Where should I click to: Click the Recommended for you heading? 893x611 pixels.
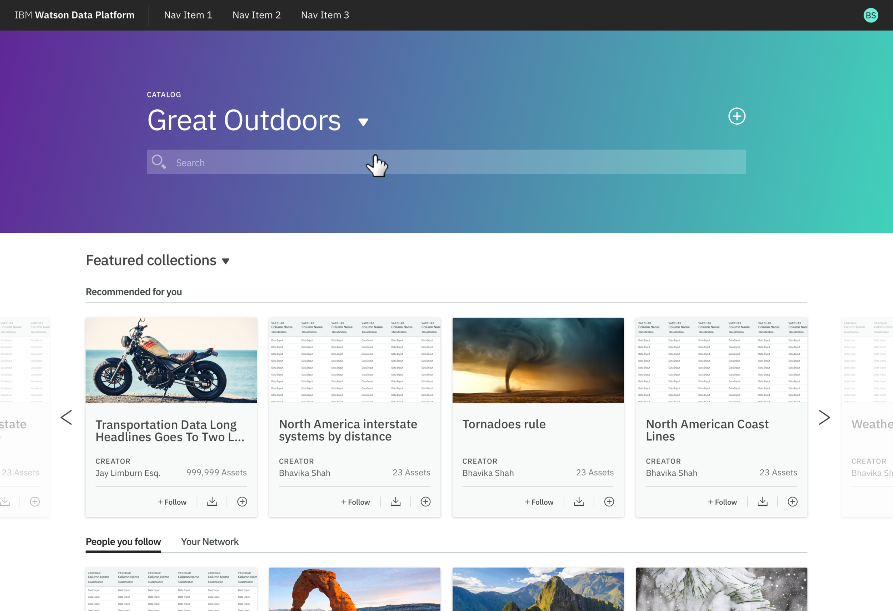pyautogui.click(x=134, y=292)
